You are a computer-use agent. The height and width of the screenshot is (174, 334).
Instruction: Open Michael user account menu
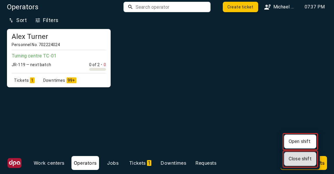(x=279, y=7)
